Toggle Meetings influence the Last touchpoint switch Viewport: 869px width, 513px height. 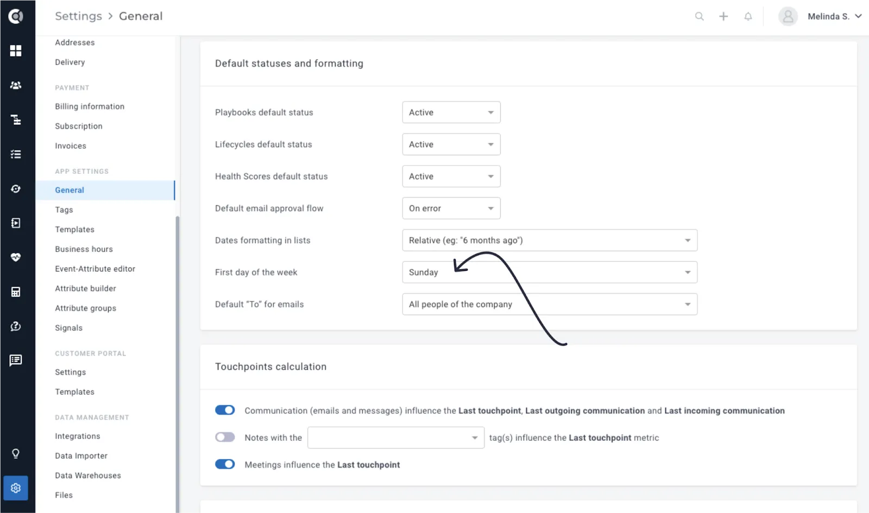pos(225,464)
